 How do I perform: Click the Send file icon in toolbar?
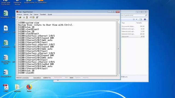31,17
